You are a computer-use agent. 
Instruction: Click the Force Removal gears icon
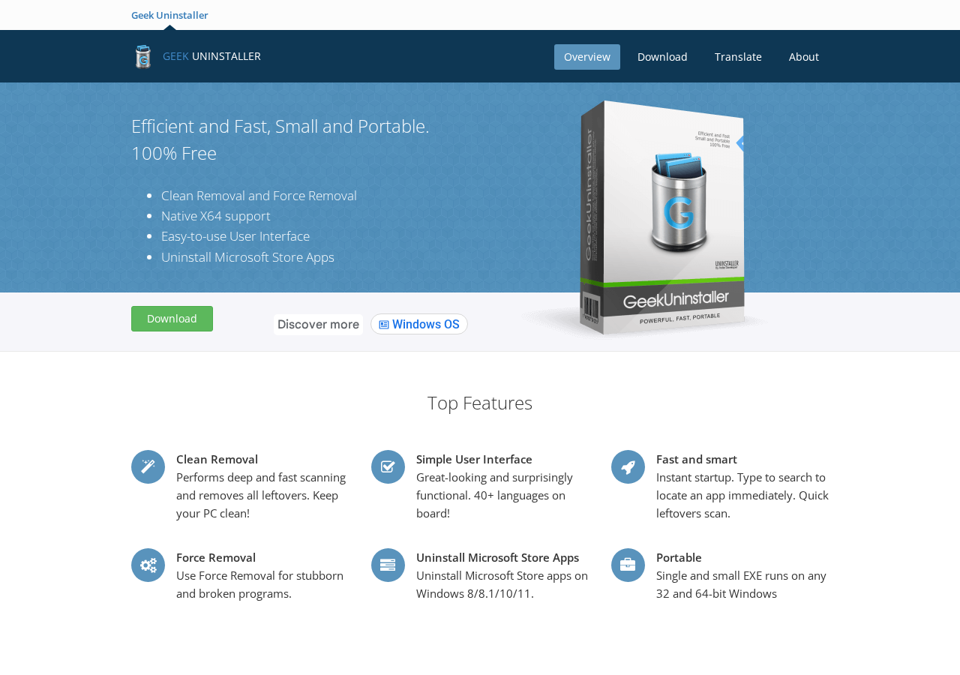click(x=148, y=565)
